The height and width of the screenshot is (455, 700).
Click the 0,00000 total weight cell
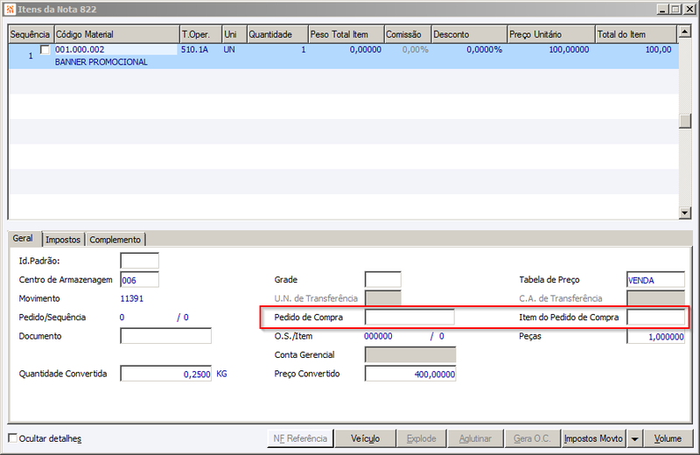(x=365, y=50)
